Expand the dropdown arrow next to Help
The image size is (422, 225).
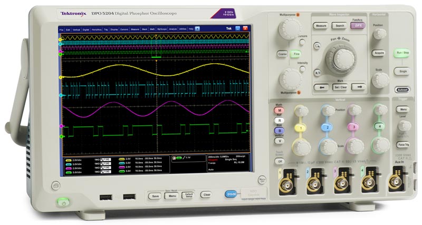[197, 30]
